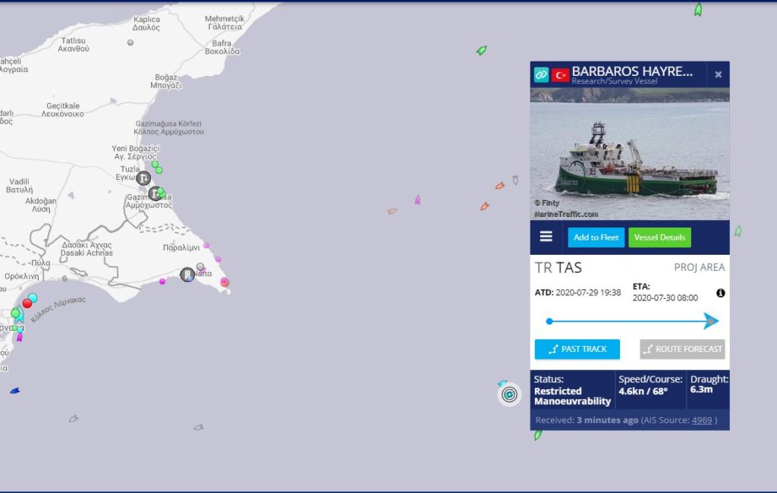
Task: Select the green ship icon at top right
Action: (x=698, y=9)
